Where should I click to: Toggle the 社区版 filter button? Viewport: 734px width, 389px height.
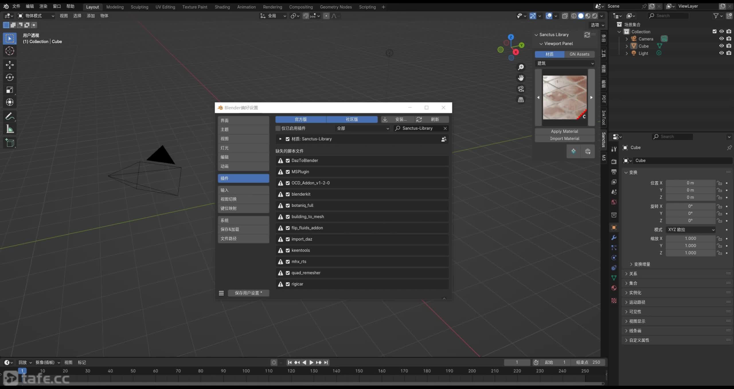pyautogui.click(x=352, y=119)
